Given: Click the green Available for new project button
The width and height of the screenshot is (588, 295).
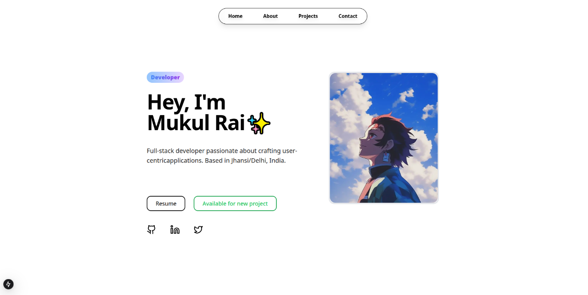Looking at the screenshot, I should pyautogui.click(x=235, y=203).
